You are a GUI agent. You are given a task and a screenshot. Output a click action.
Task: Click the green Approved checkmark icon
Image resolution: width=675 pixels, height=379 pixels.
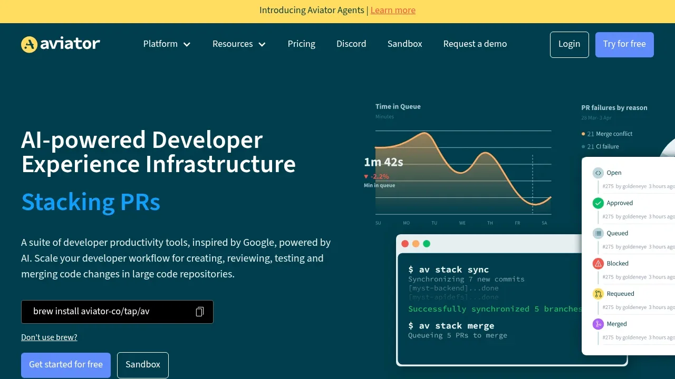pos(598,203)
